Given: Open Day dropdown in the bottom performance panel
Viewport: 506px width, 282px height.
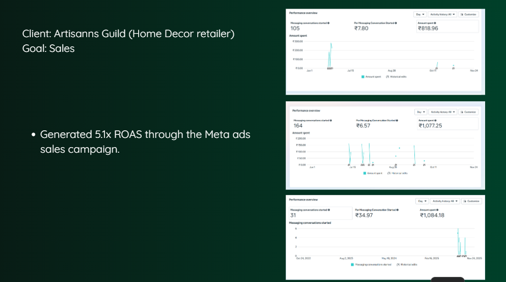Looking at the screenshot, I should tap(422, 201).
